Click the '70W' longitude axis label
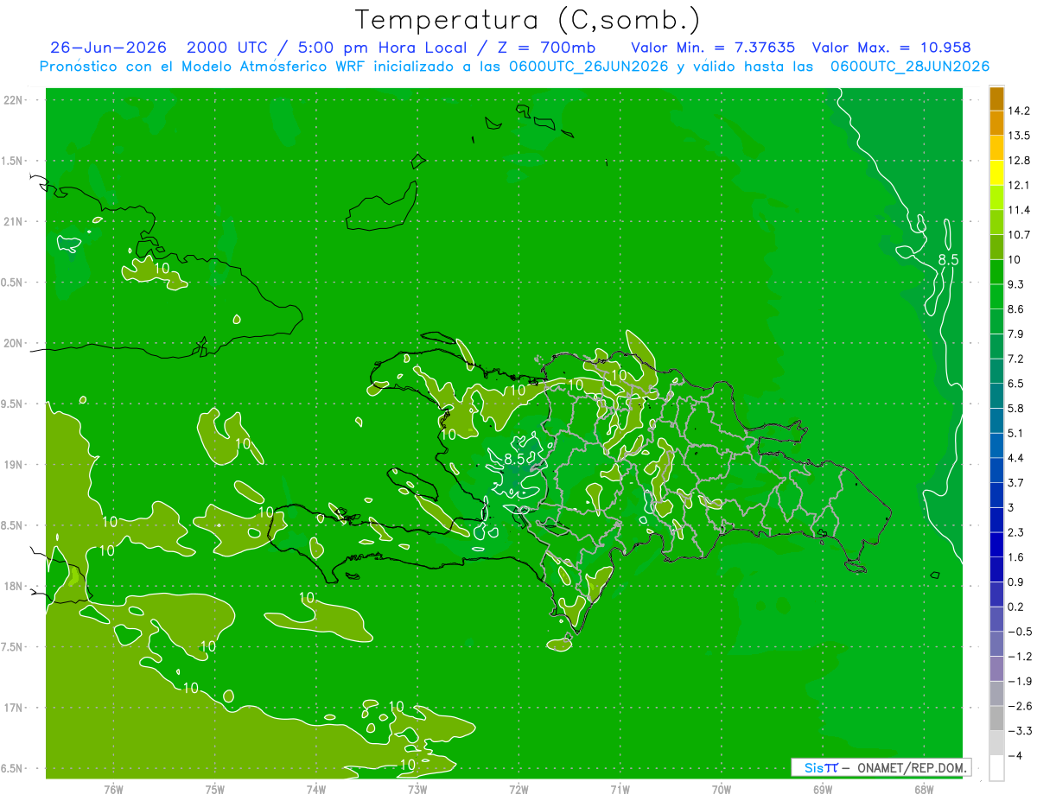1037x801 pixels. point(722,789)
